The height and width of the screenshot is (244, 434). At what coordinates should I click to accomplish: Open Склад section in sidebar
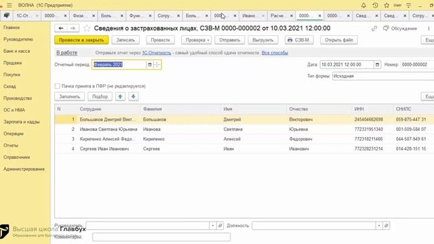click(9, 87)
